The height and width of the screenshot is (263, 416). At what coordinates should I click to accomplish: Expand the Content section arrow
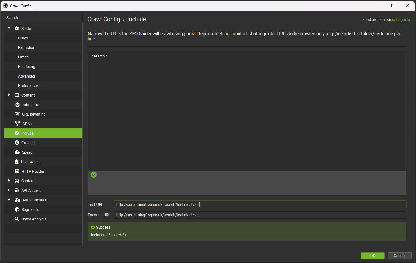(9, 95)
